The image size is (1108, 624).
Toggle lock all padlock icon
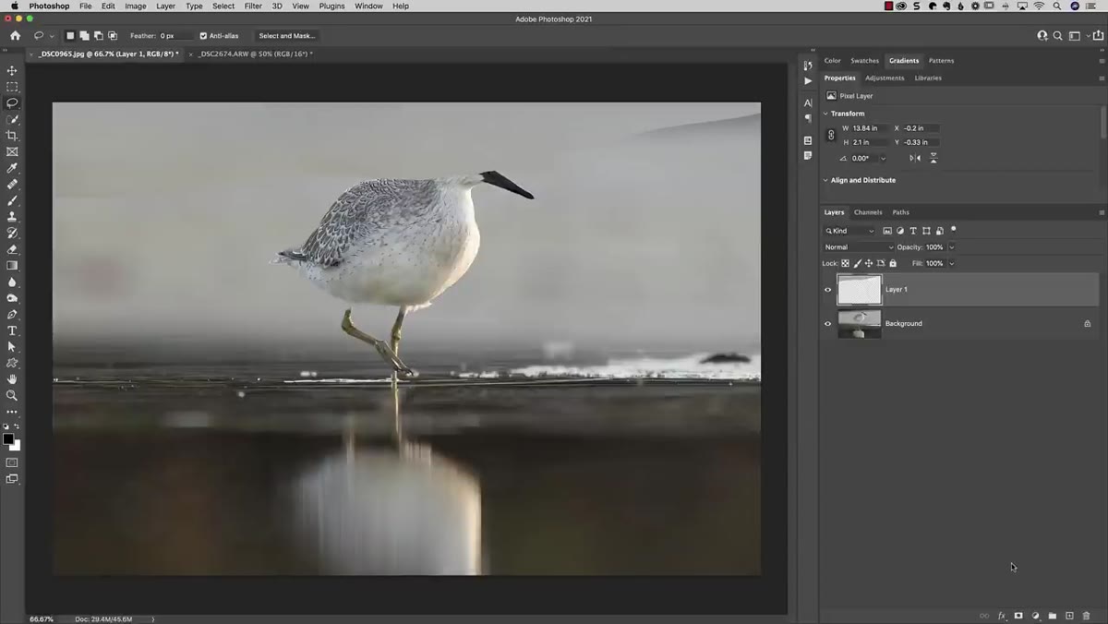pos(893,263)
